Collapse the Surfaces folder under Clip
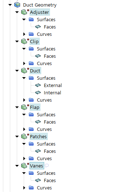Screen dimensions: 134x192 tap(24, 49)
